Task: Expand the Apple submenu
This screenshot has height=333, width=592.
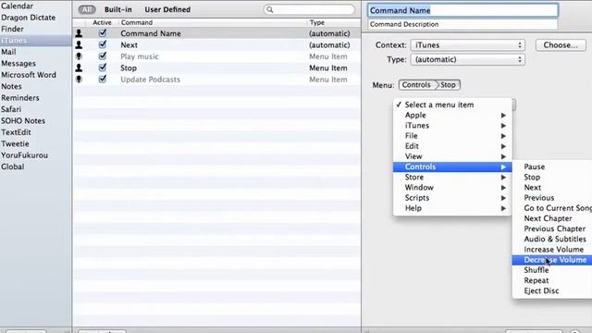Action: [452, 115]
